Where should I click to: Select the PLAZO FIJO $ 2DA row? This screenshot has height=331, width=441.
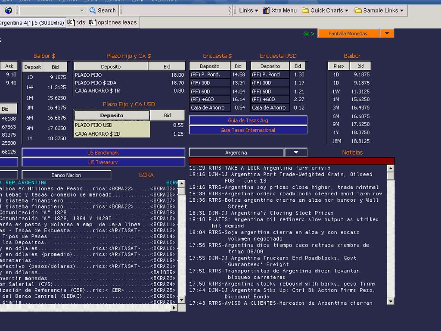point(129,83)
